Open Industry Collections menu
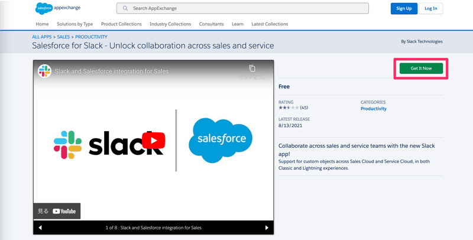This screenshot has height=240, width=473. click(170, 24)
